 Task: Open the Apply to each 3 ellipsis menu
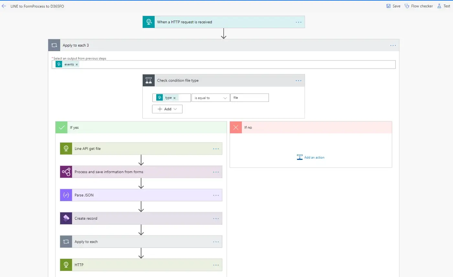coord(393,45)
